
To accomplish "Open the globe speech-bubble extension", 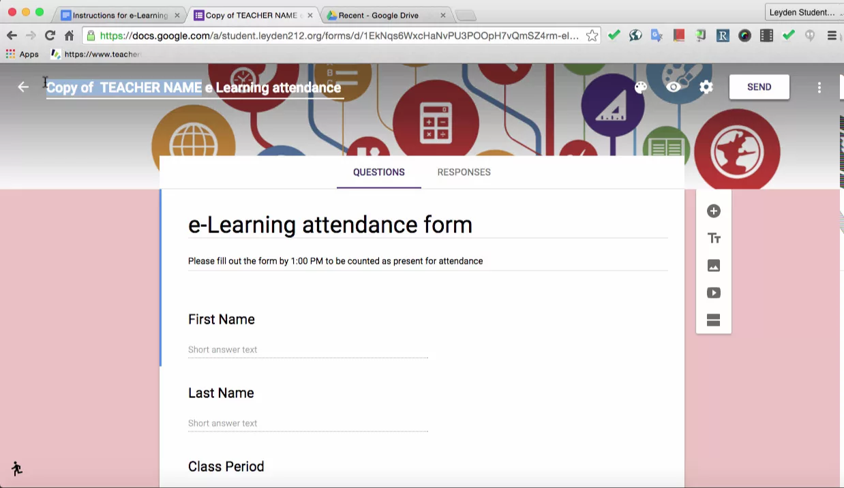I will [635, 35].
